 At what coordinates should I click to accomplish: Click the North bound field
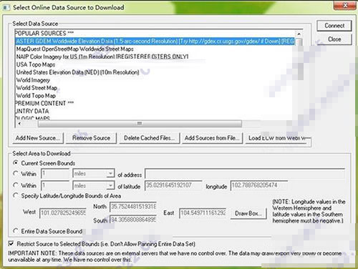(133, 207)
